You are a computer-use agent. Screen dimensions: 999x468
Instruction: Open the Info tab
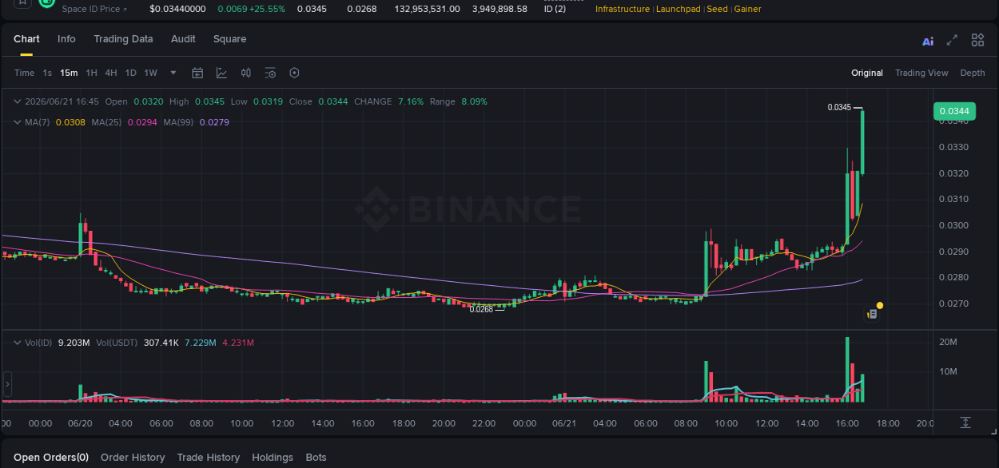66,39
